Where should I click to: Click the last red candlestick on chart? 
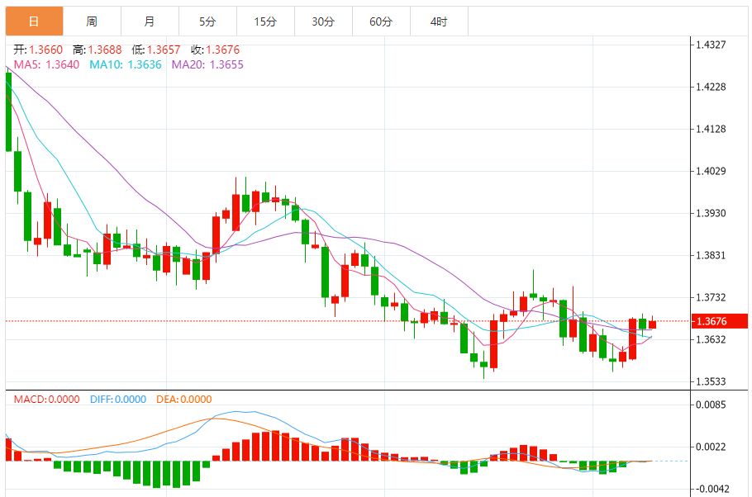click(x=652, y=324)
